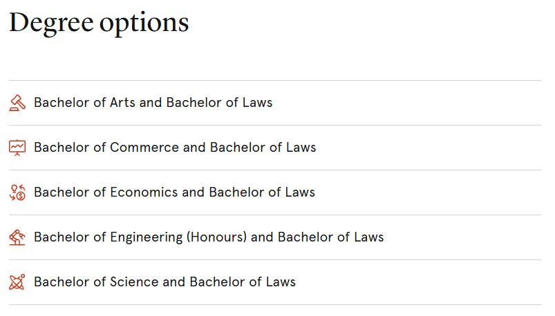Click the "Degree options" heading
555x316 pixels.
coord(99,23)
